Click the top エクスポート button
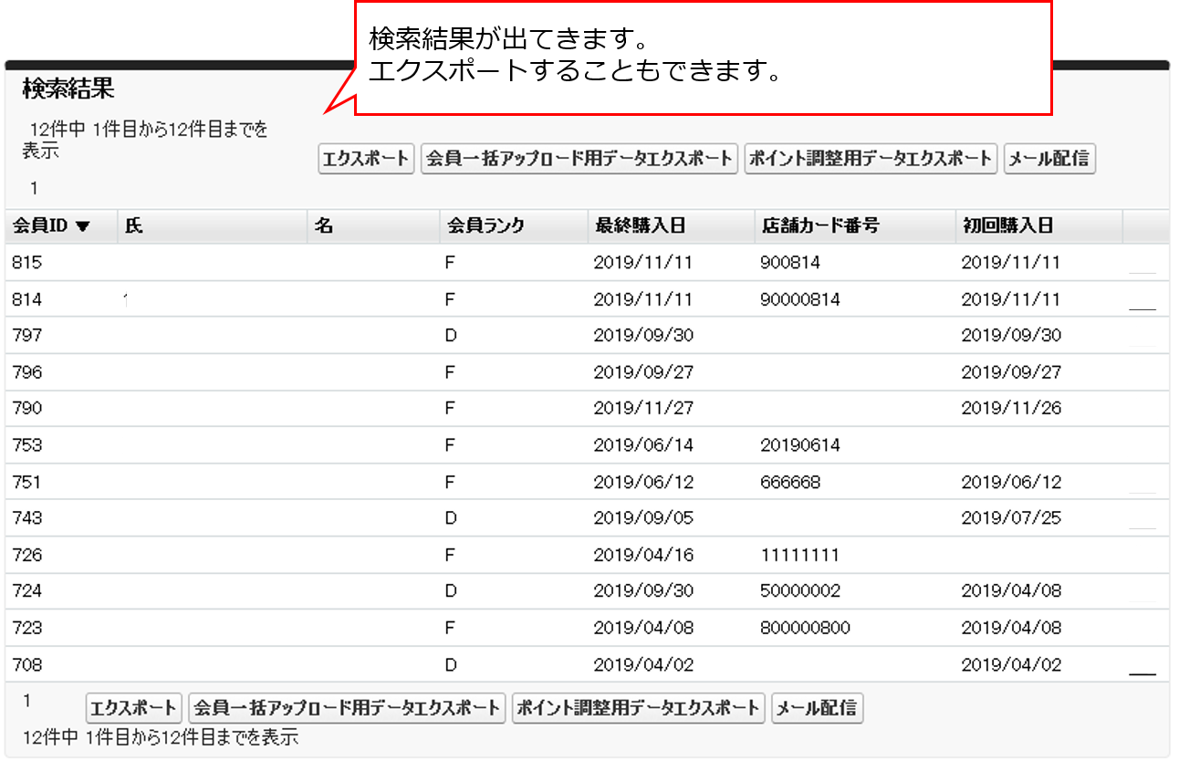This screenshot has width=1179, height=761. [x=366, y=159]
